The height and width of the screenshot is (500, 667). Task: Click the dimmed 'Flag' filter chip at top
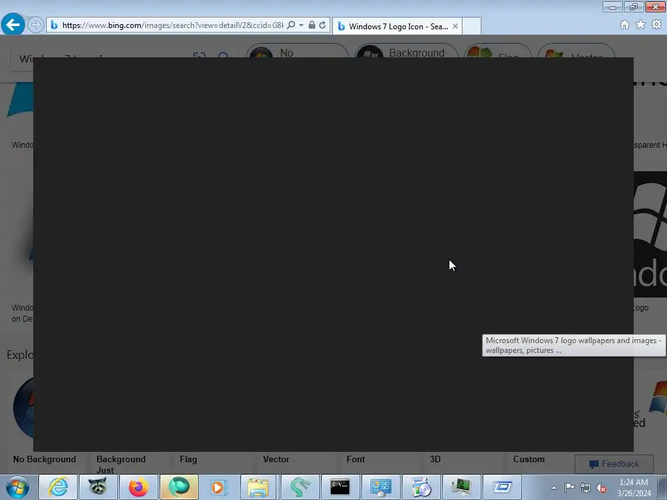coord(498,51)
